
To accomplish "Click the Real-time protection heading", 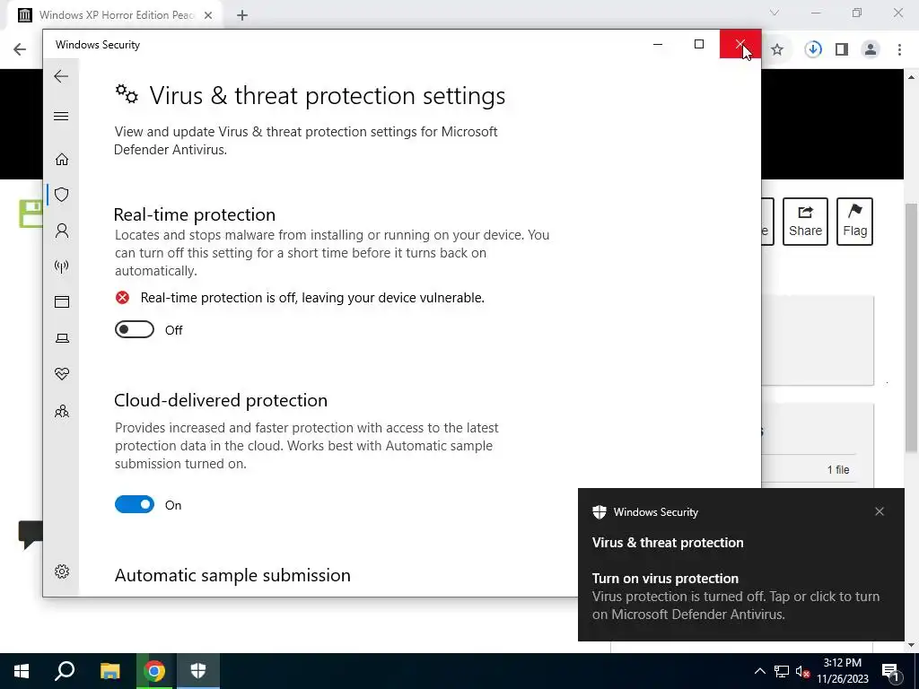I will pos(195,214).
